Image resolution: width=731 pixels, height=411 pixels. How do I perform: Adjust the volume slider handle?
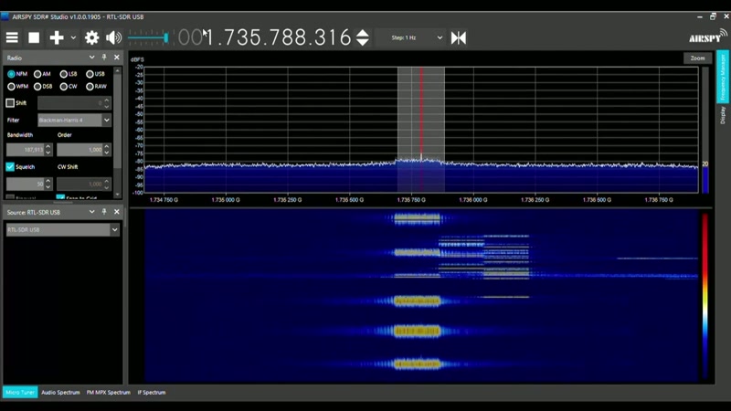coord(165,37)
